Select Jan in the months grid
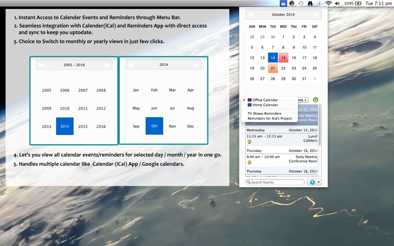Screen dimensions: 394x246 pos(136,90)
